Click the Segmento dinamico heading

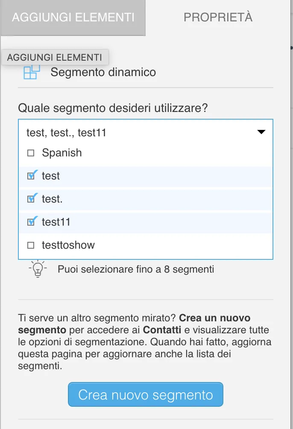pyautogui.click(x=103, y=72)
